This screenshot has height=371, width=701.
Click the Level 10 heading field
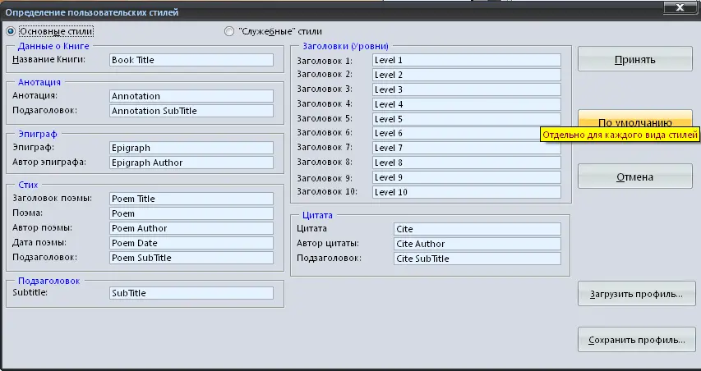coord(467,192)
